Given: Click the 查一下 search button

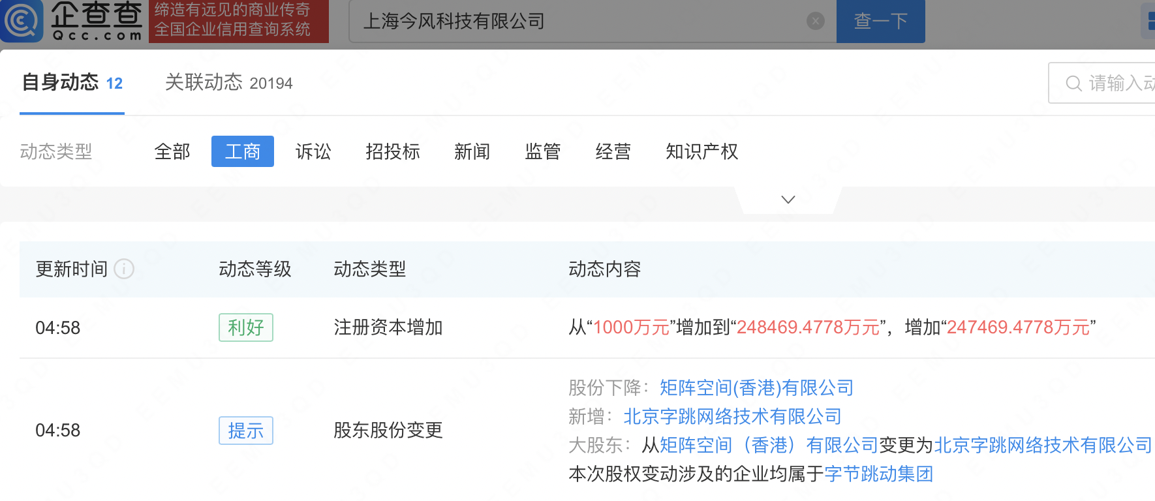Looking at the screenshot, I should point(880,21).
